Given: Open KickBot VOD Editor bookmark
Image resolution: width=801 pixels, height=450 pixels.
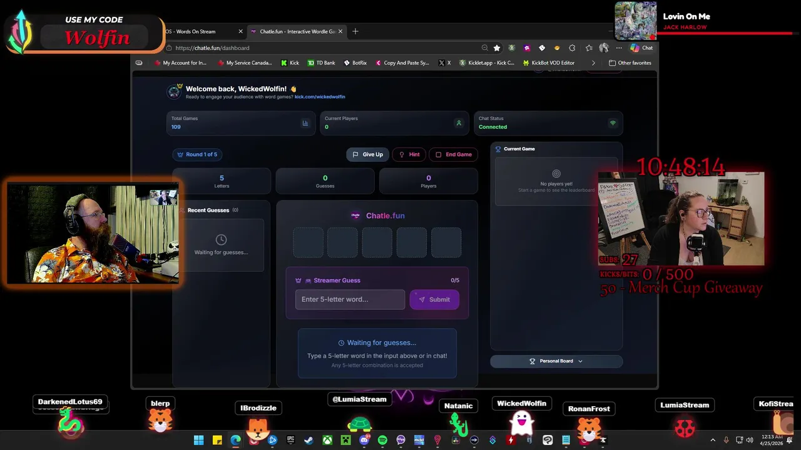Looking at the screenshot, I should 548,63.
